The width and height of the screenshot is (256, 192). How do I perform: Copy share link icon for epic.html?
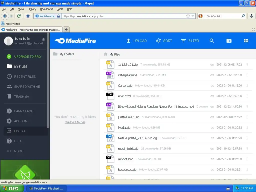(x=212, y=96)
